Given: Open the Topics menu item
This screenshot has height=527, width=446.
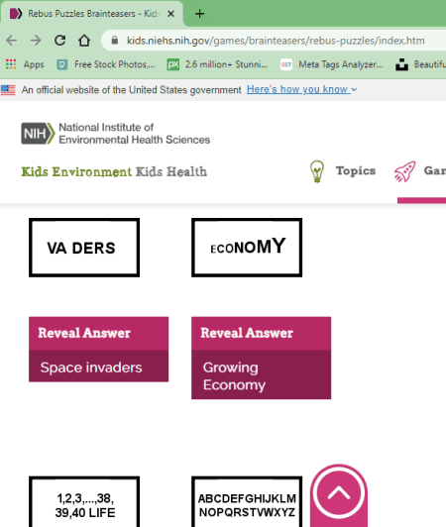Looking at the screenshot, I should [x=356, y=170].
